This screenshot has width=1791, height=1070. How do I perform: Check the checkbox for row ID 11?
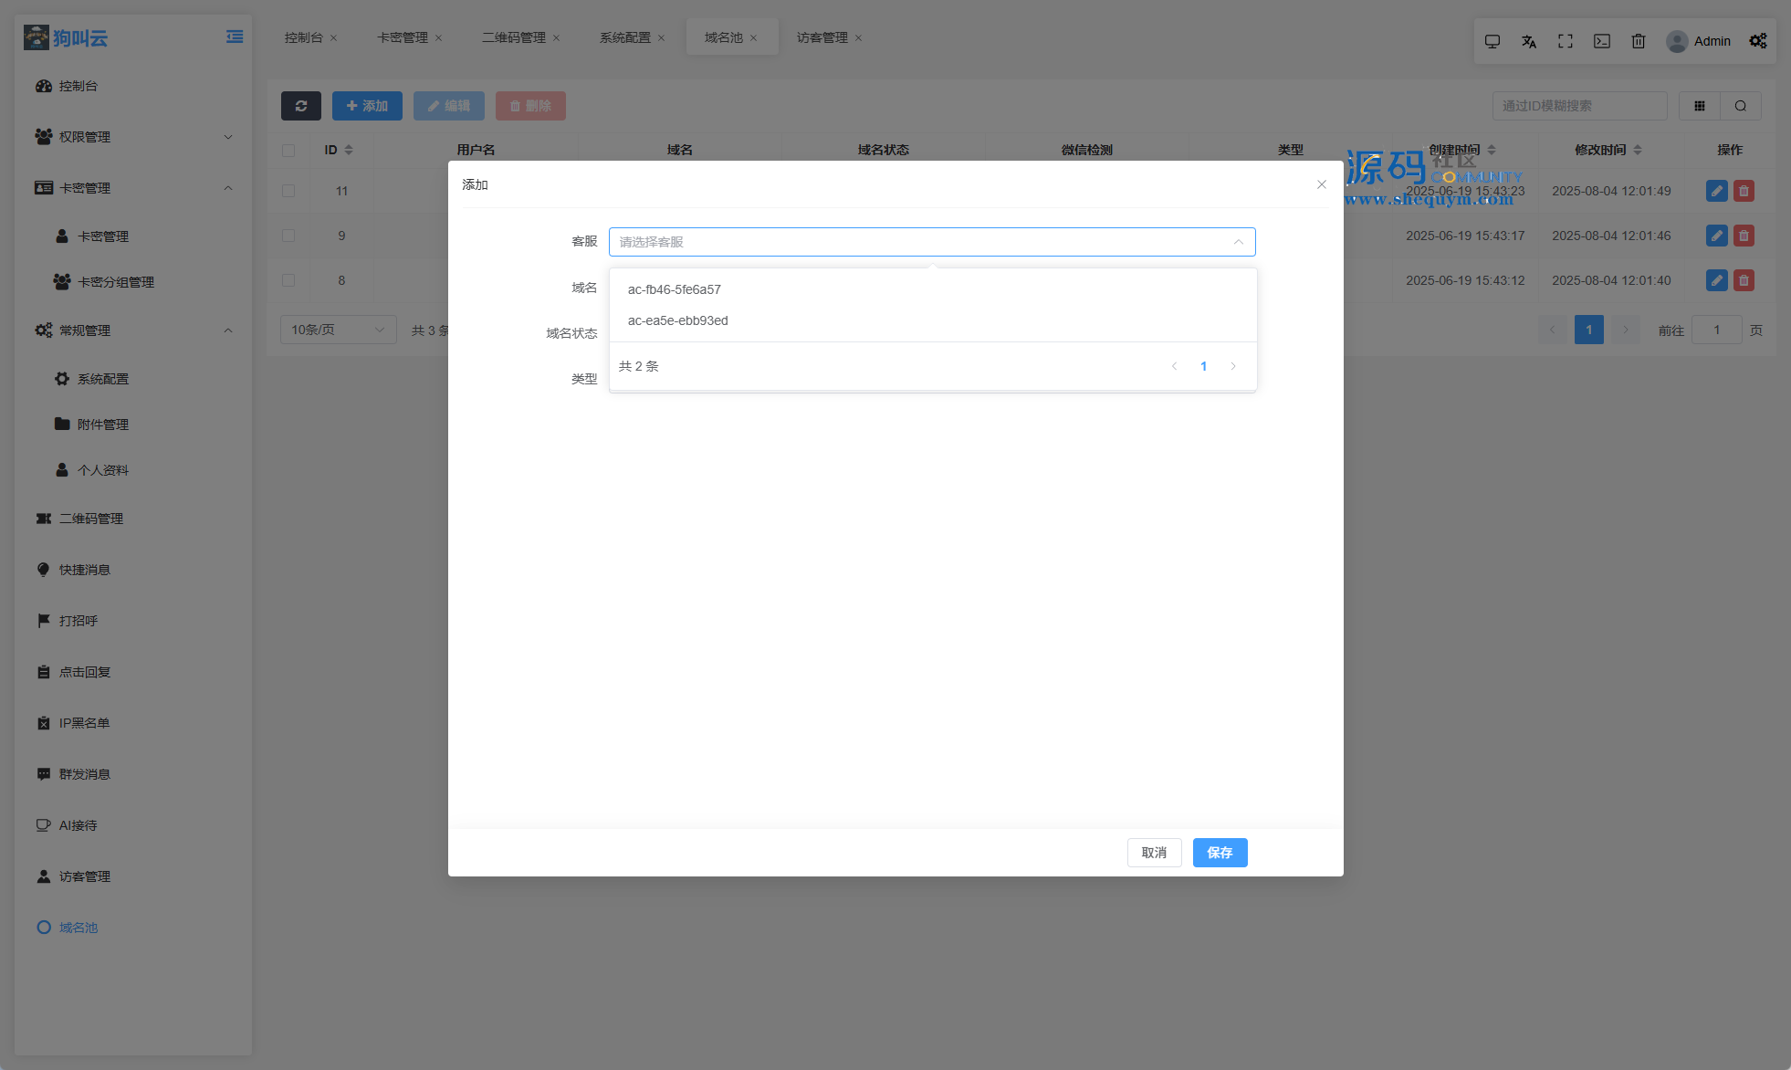[x=288, y=191]
